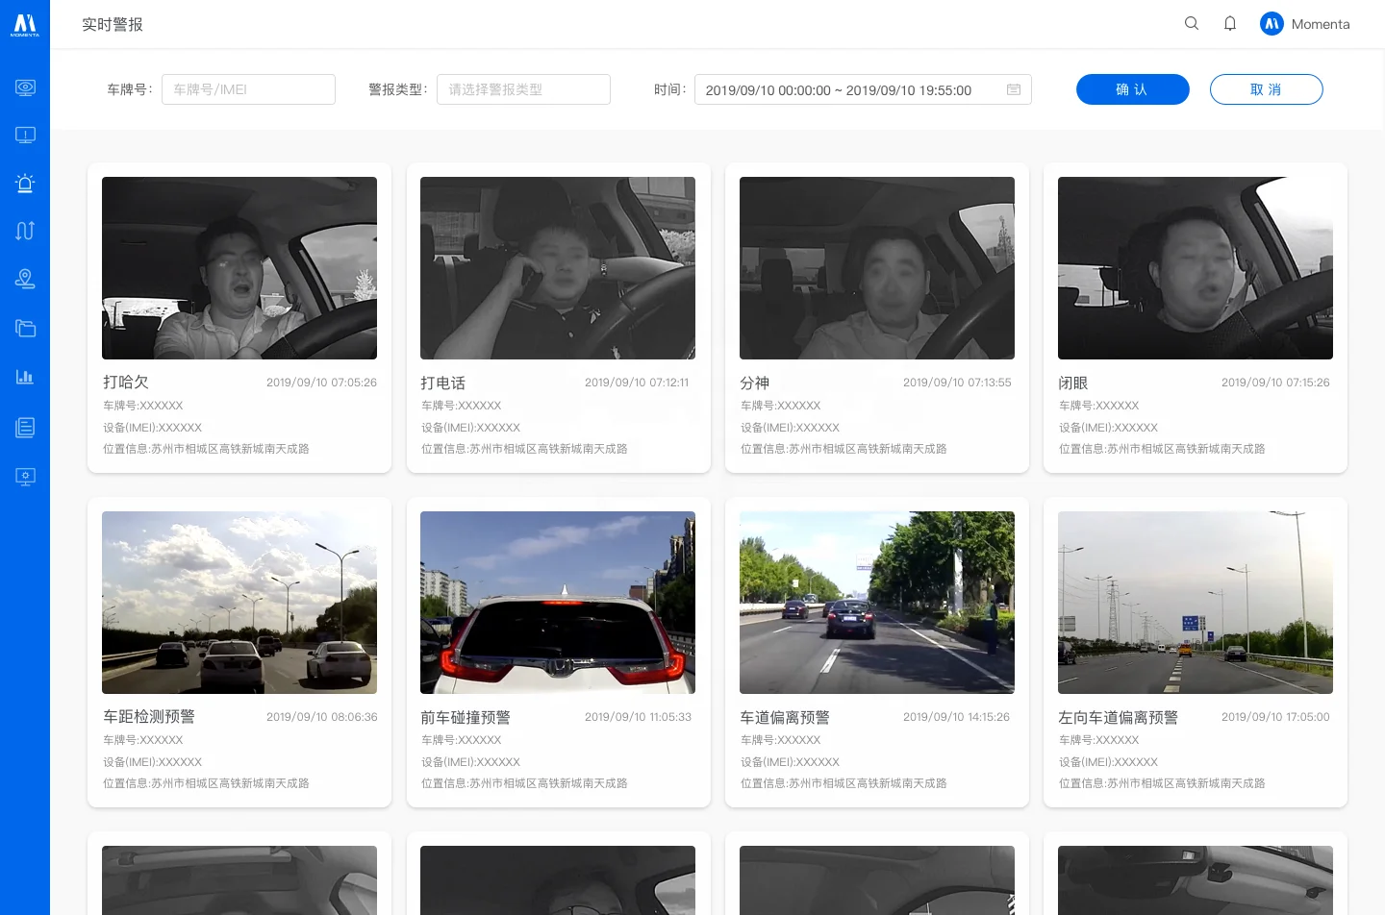This screenshot has height=915, width=1385.
Task: Open the eye monitor view in the sidebar
Action: click(x=25, y=87)
